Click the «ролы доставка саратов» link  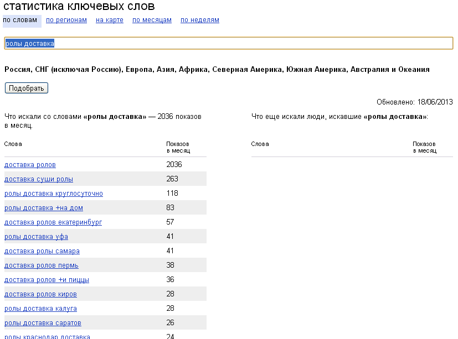[x=43, y=323]
